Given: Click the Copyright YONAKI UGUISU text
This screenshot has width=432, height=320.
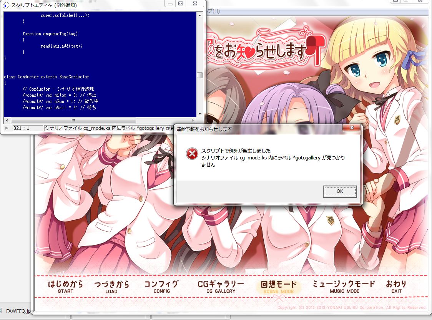Looking at the screenshot, I should [352, 307].
